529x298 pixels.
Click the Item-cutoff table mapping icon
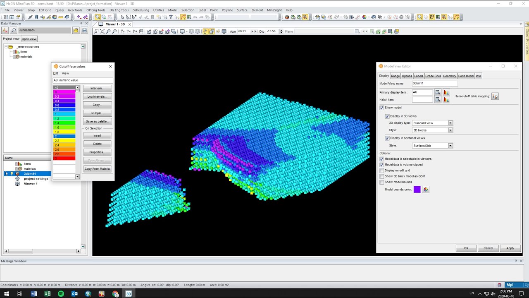click(x=495, y=96)
